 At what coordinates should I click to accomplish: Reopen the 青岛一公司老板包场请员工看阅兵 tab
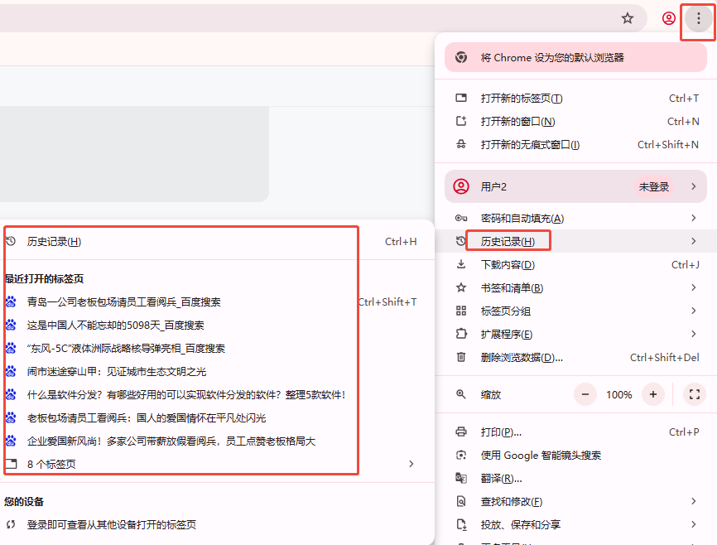point(124,302)
